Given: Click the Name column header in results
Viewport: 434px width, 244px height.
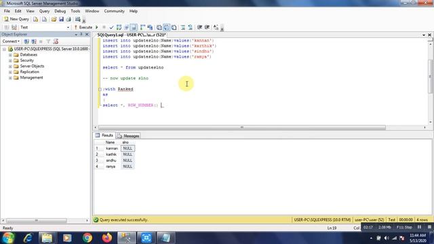Looking at the screenshot, I should (110, 142).
